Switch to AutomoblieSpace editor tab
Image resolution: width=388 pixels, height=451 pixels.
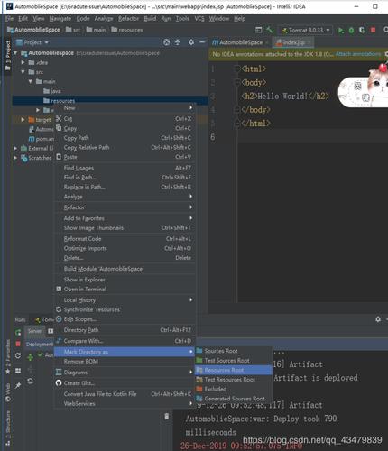[x=240, y=42]
